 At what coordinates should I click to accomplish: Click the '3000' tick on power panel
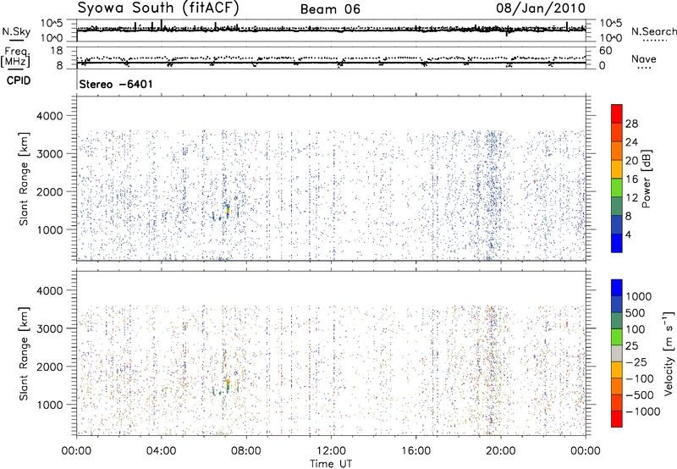pos(50,154)
